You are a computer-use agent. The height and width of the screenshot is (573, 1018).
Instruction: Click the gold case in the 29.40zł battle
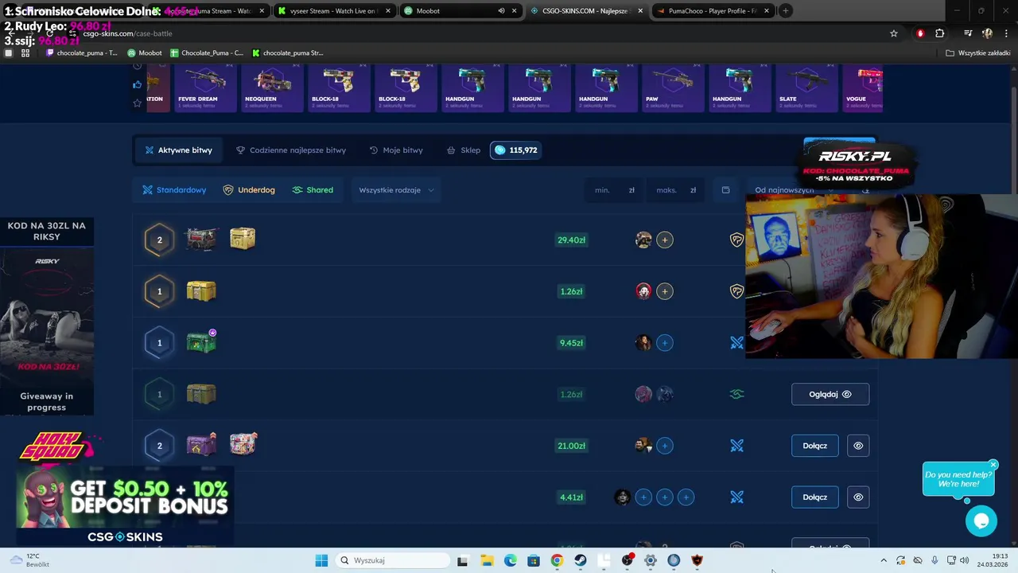tap(243, 239)
